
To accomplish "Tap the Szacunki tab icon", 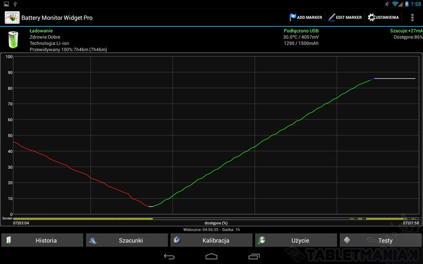I will click(93, 240).
